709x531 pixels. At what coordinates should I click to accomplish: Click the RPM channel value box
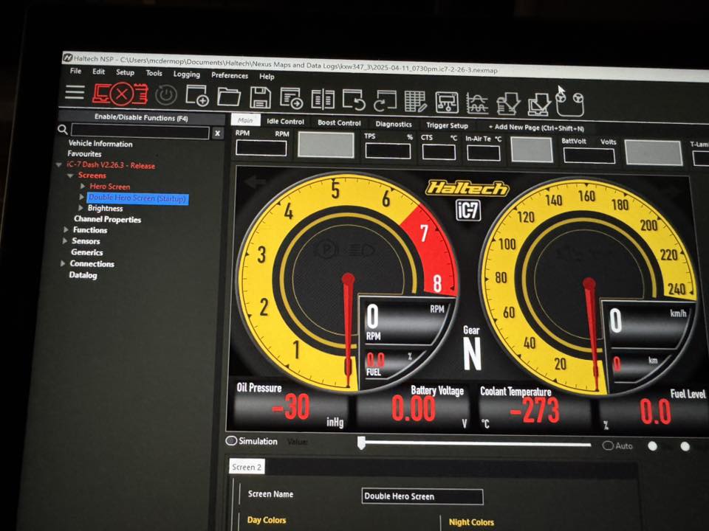pyautogui.click(x=261, y=148)
